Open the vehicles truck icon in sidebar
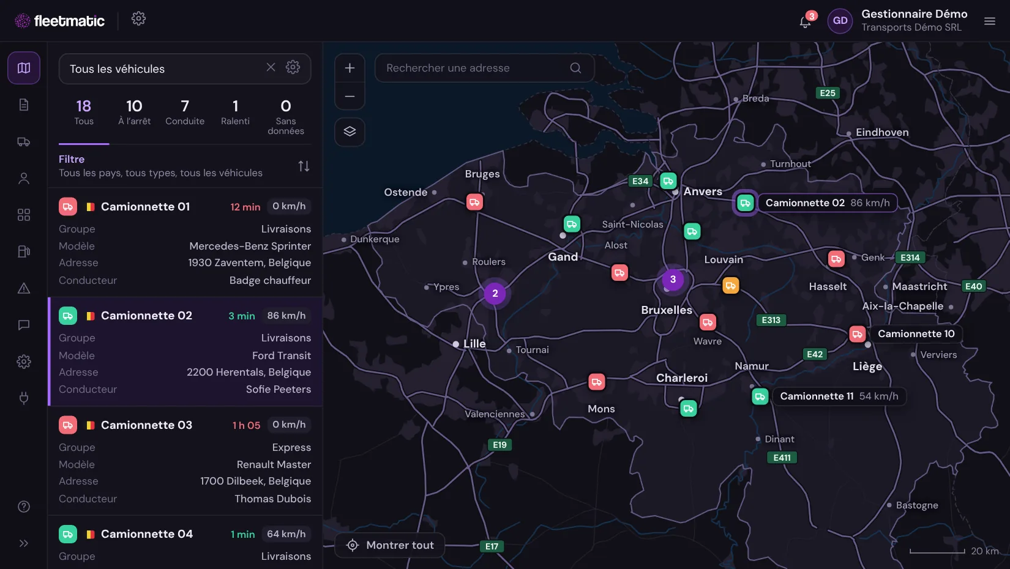1010x569 pixels. click(x=24, y=141)
